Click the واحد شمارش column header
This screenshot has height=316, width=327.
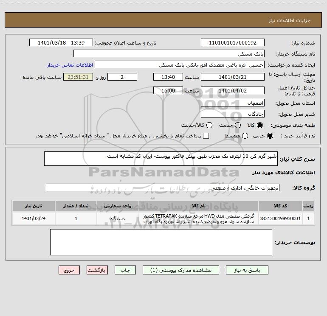click(x=118, y=206)
